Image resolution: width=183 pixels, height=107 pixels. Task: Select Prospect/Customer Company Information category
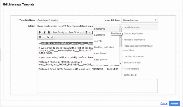coord(140,48)
